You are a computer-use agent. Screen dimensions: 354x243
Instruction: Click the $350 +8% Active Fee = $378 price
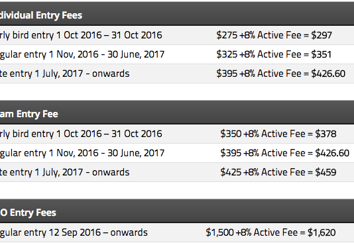[x=278, y=134]
